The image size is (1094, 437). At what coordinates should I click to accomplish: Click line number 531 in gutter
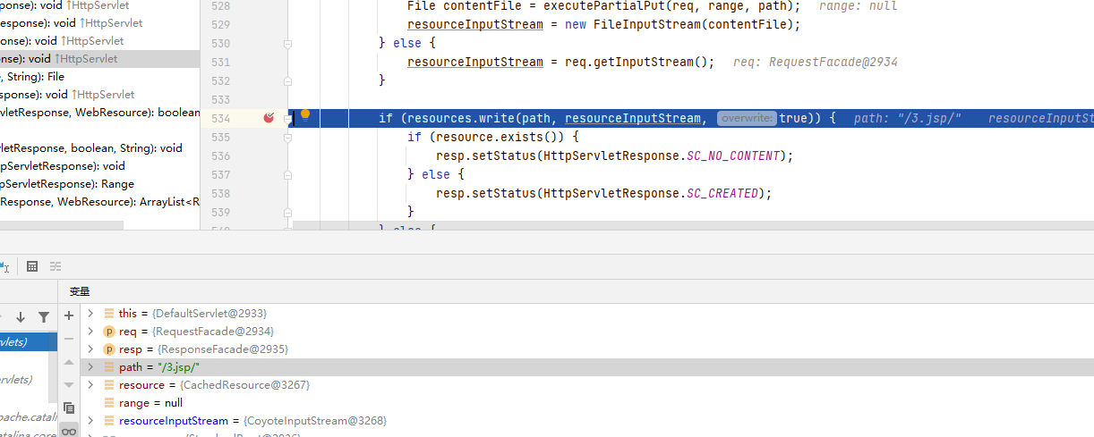(x=219, y=62)
